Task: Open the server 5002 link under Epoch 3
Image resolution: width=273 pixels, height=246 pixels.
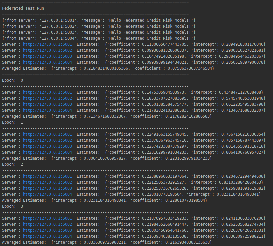Action: pyautogui.click(x=47, y=224)
